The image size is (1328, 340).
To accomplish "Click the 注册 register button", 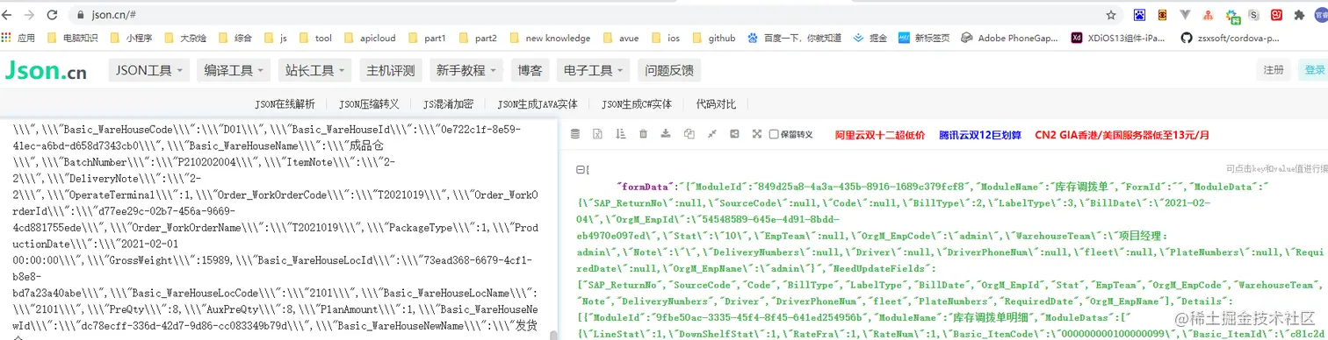I will pos(1274,70).
